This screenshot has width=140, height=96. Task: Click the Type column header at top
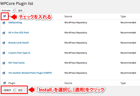[123, 17]
